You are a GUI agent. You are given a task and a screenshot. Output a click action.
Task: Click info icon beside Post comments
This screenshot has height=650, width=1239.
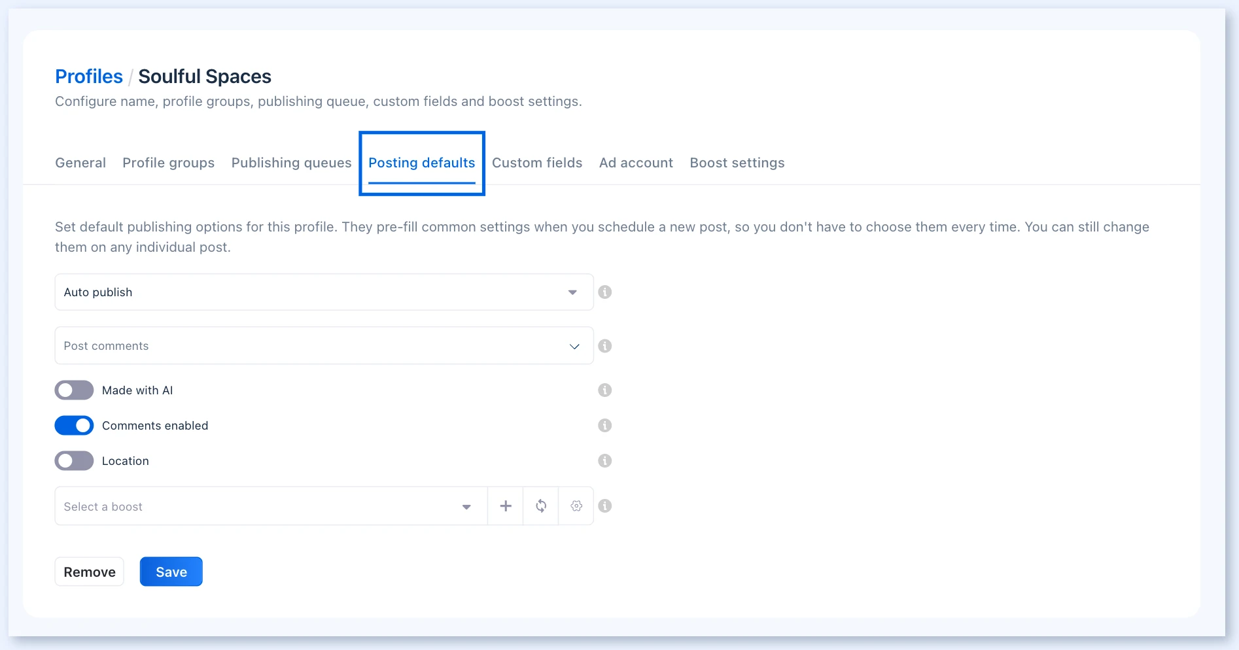(x=605, y=346)
